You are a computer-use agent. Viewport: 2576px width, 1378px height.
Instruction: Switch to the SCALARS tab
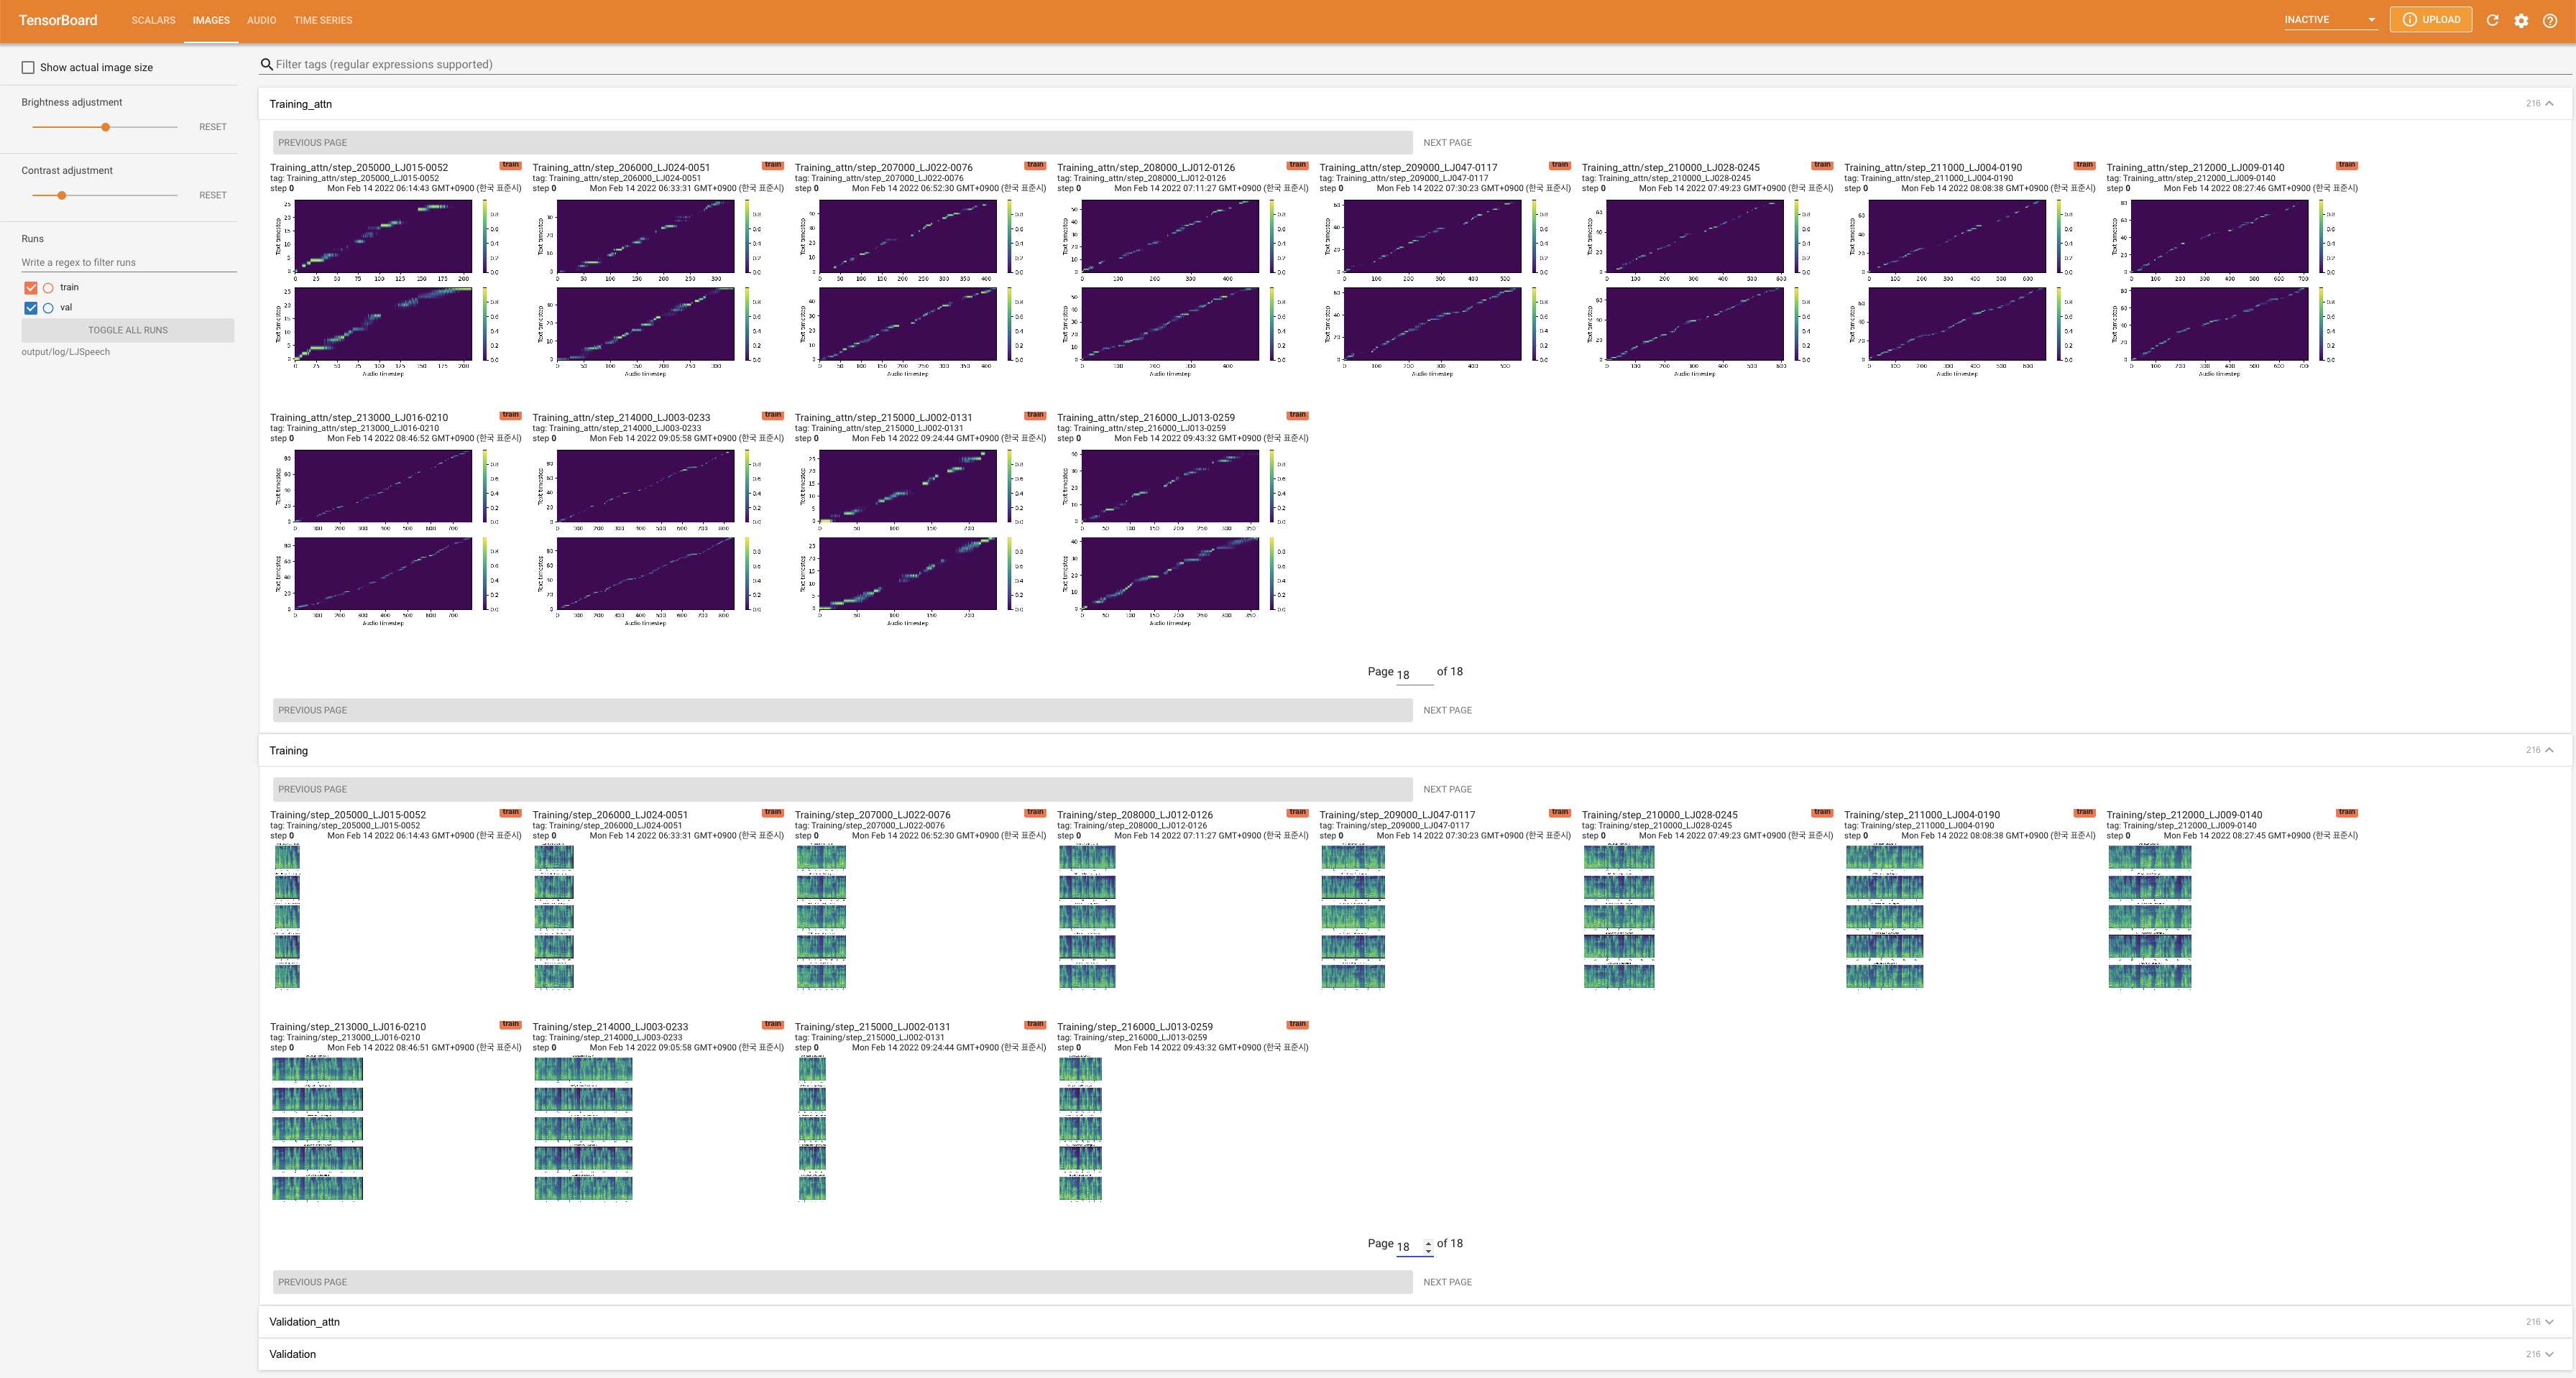(153, 20)
